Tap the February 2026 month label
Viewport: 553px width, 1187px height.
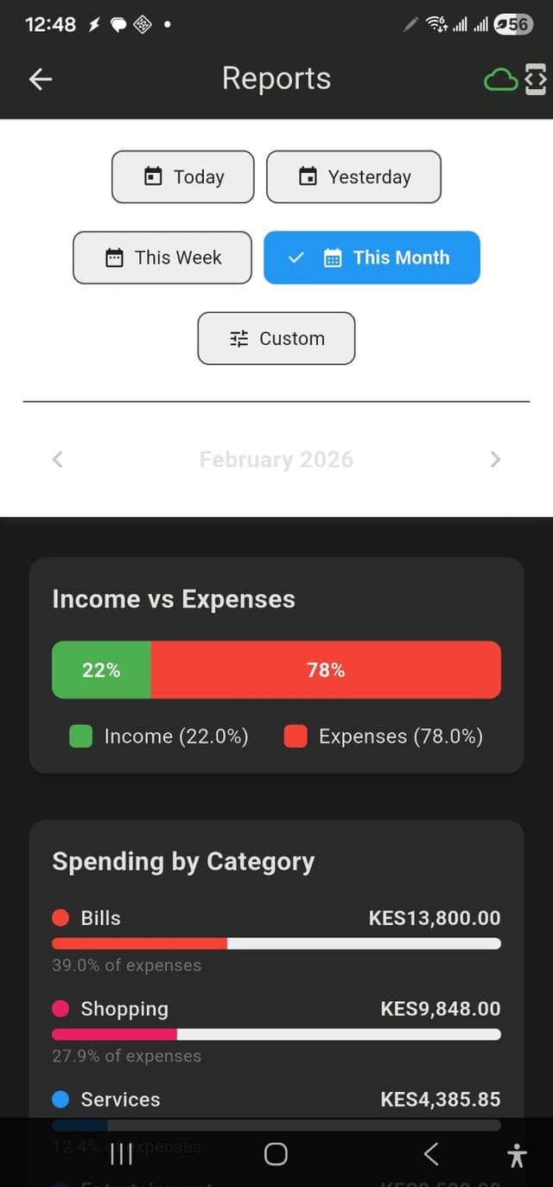276,459
